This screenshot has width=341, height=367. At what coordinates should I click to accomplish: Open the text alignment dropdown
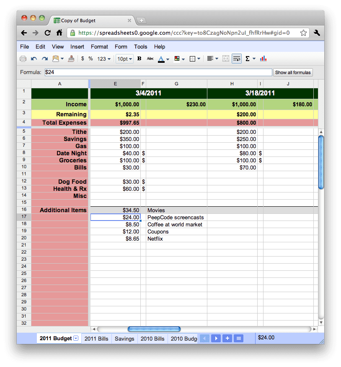coord(212,59)
